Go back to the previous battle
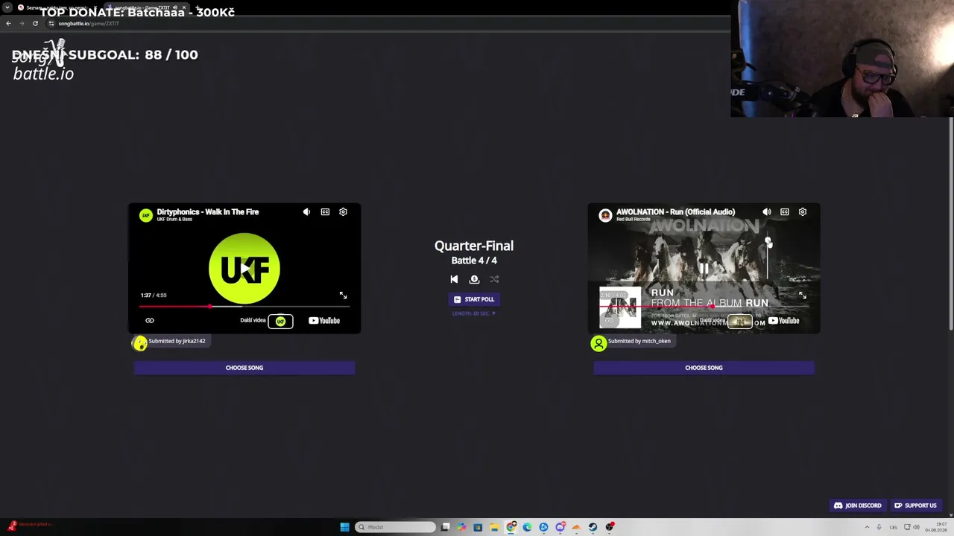Screen dimensions: 954x536 [x=454, y=279]
